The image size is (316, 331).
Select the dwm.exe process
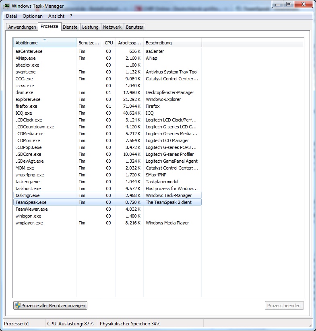[107, 92]
